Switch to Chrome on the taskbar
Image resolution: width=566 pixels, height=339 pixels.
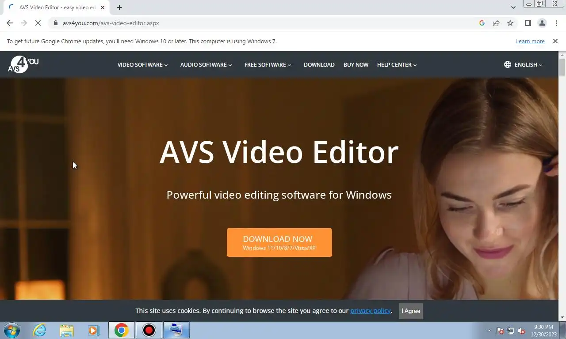[121, 330]
